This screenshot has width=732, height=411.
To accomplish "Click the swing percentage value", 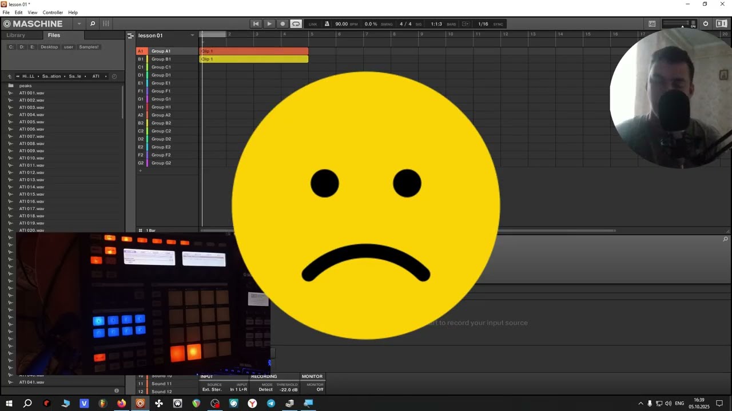I will pyautogui.click(x=371, y=24).
